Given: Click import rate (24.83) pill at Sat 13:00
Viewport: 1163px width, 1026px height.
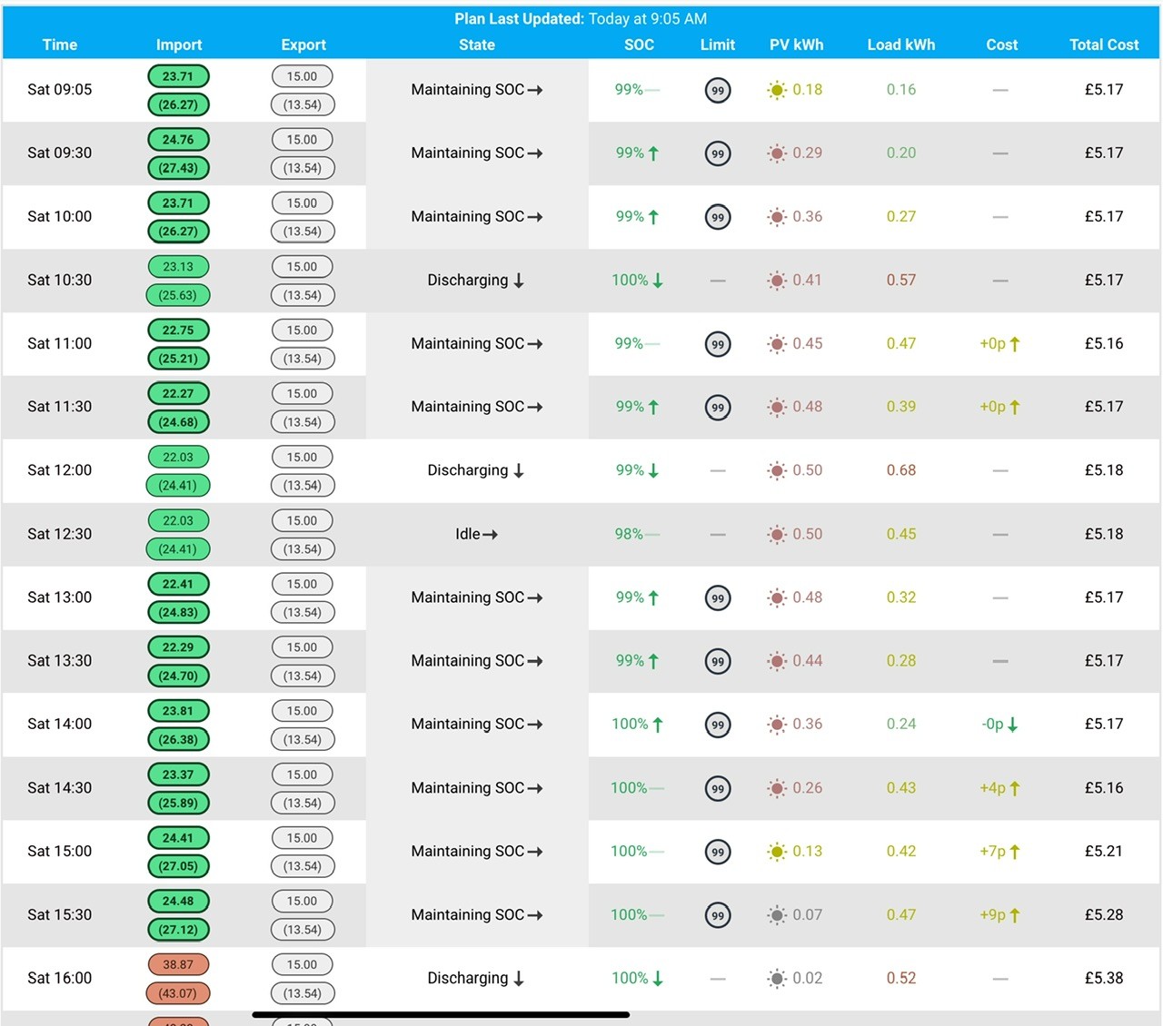Looking at the screenshot, I should [178, 613].
